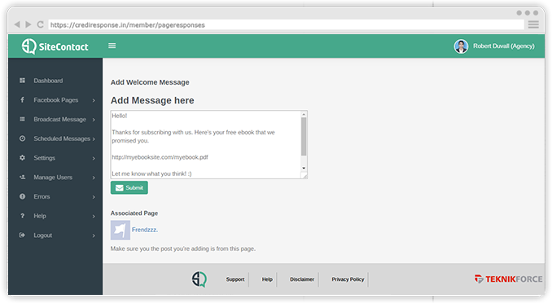Open the Facebook Pages menu item
Viewport: 552px width, 303px height.
pos(56,100)
